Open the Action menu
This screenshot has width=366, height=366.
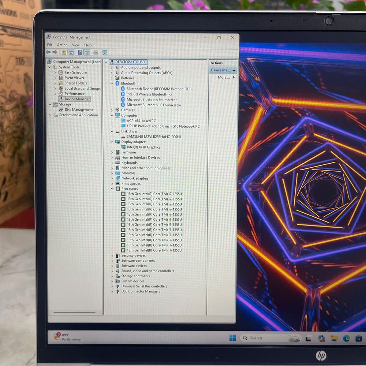tap(62, 45)
